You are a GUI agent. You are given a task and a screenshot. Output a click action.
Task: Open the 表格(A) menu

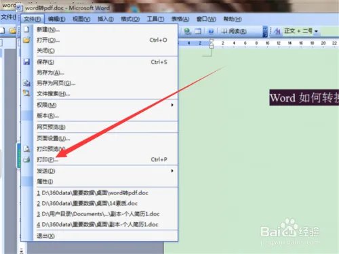point(180,19)
